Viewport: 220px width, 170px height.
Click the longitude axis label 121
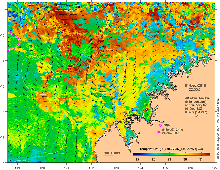[67, 168]
